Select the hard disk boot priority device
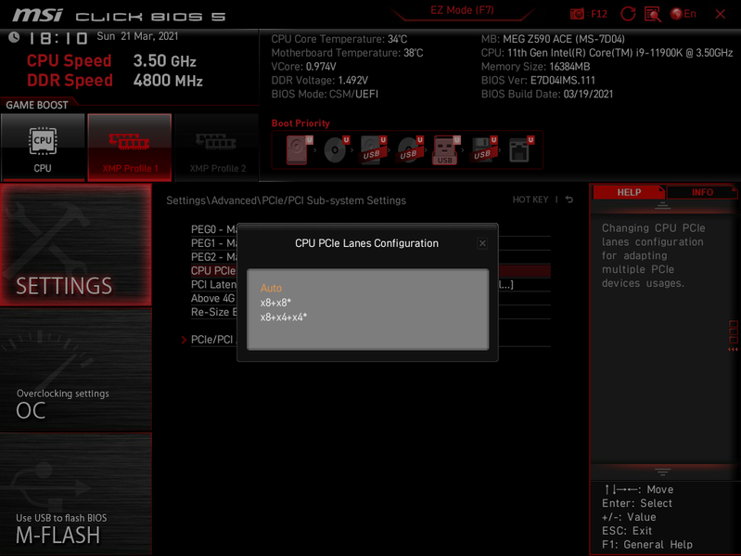This screenshot has height=556, width=741. (x=300, y=149)
